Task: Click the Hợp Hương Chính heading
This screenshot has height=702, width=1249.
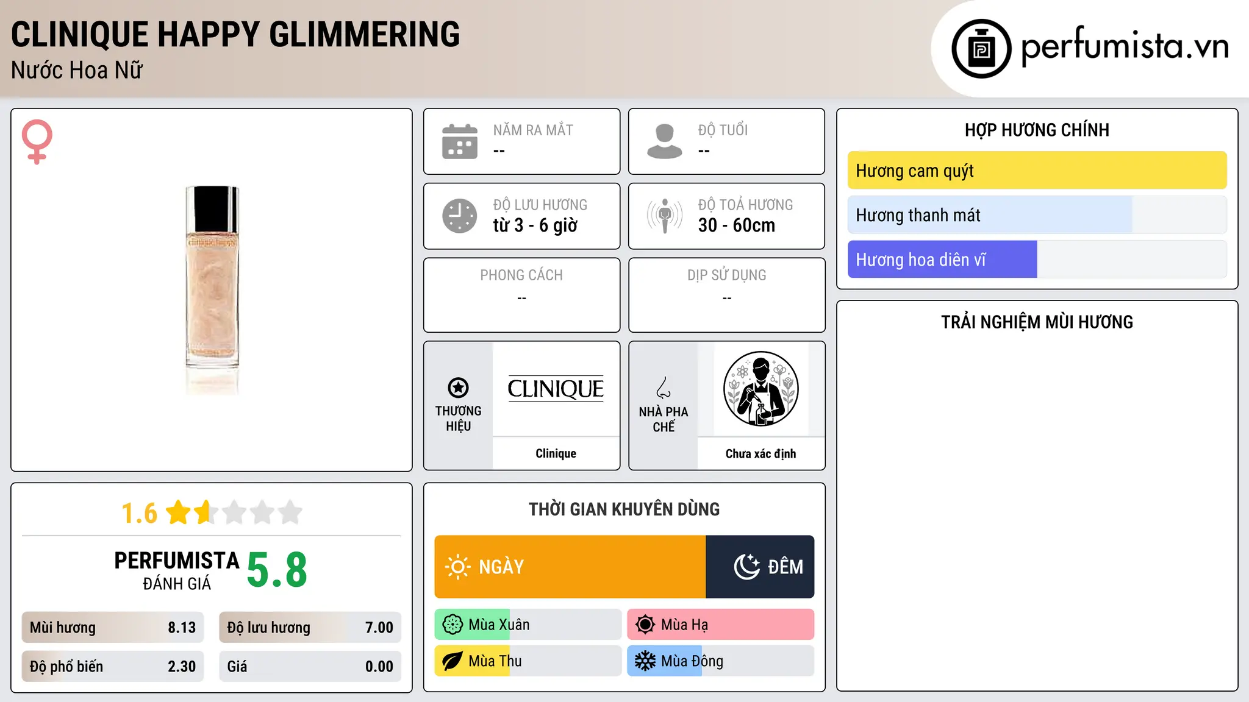Action: (x=1037, y=130)
